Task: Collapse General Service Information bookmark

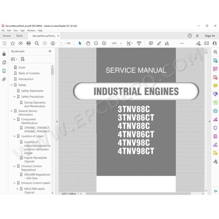Action: (12, 111)
